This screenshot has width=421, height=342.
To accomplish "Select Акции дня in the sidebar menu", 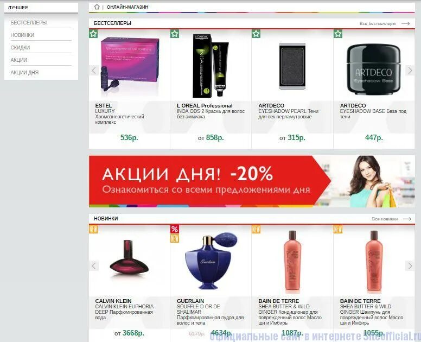I will click(x=25, y=73).
